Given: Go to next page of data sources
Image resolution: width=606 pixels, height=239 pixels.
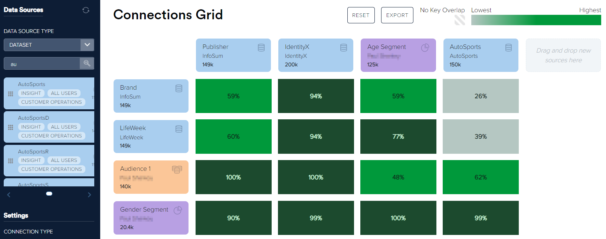Looking at the screenshot, I should 89,195.
